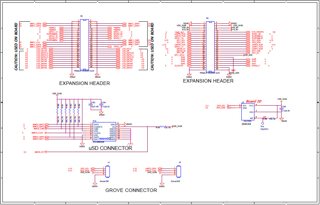Select the CAUTION: USED ON BOARD text
Viewport: 320px width, 205px height.
[16, 46]
